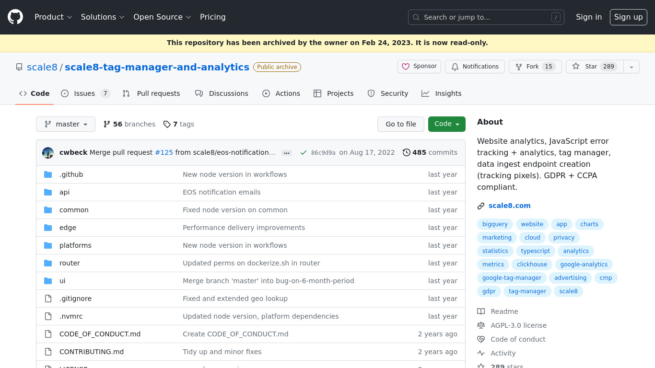Image resolution: width=655 pixels, height=368 pixels.
Task: Open the star lists dropdown arrow
Action: (x=631, y=67)
